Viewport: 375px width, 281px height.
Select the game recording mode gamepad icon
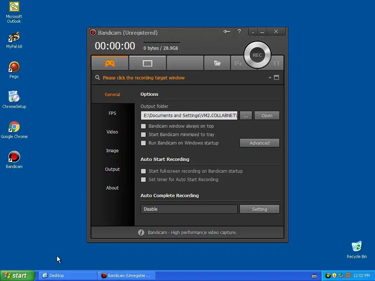pos(110,63)
